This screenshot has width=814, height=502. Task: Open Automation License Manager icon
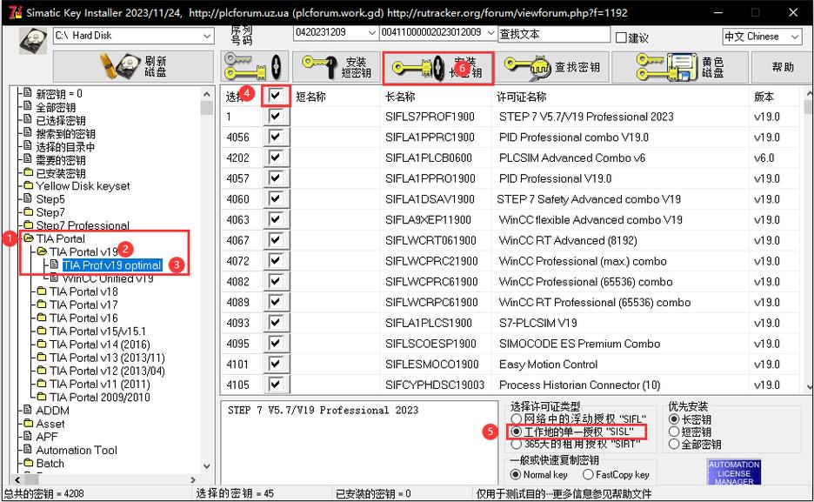[734, 472]
